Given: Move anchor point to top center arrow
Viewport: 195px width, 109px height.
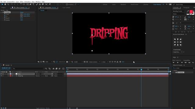Looking at the screenshot, I should pos(178,39).
